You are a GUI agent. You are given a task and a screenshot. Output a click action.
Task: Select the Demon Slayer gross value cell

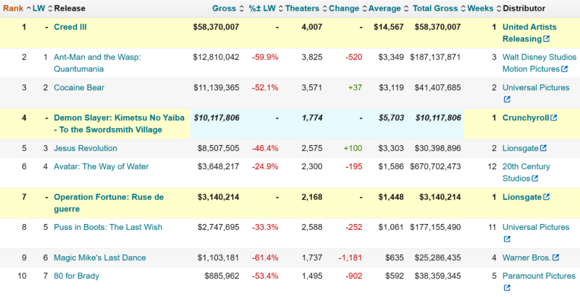(216, 118)
